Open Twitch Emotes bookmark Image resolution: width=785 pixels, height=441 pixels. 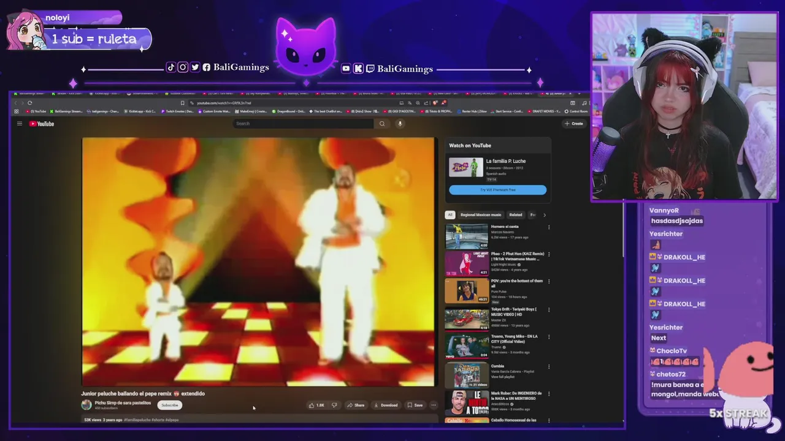click(177, 111)
